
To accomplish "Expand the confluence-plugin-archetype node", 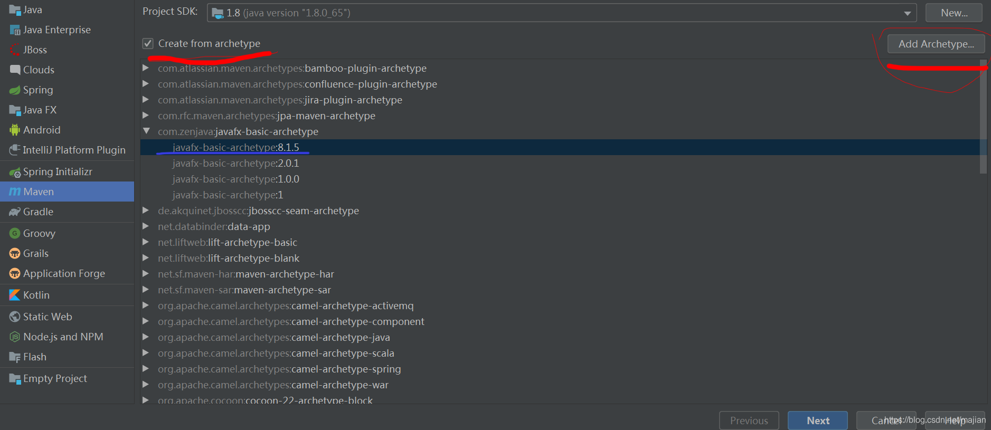I will coord(146,84).
